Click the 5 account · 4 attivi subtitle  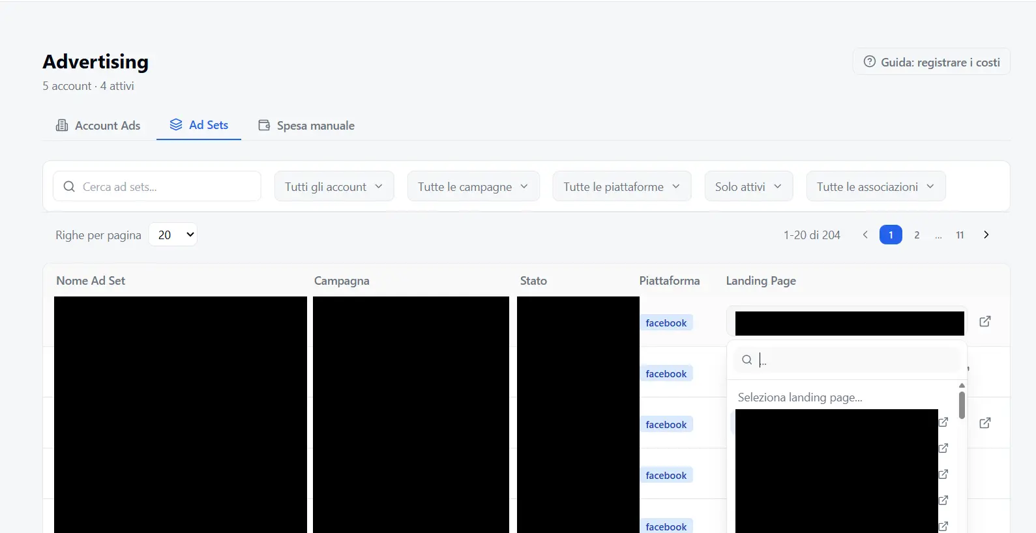coord(88,86)
